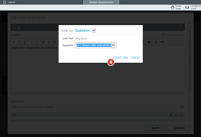Click the Q: 8 edit pencil icon

click(x=180, y=28)
